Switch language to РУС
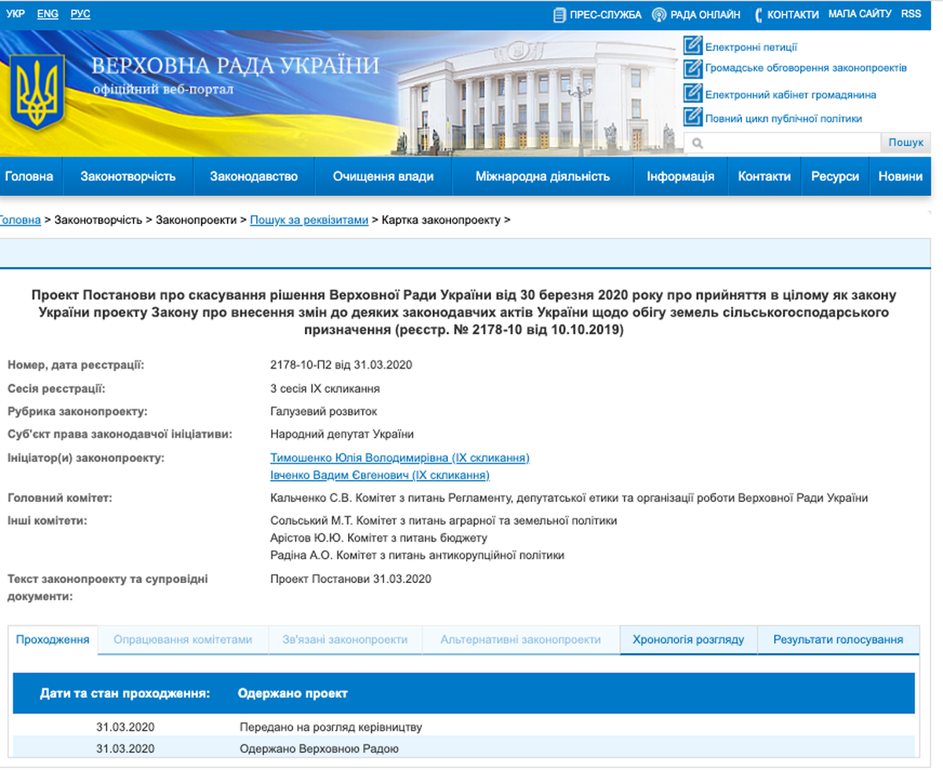This screenshot has width=943, height=770. coord(80,14)
